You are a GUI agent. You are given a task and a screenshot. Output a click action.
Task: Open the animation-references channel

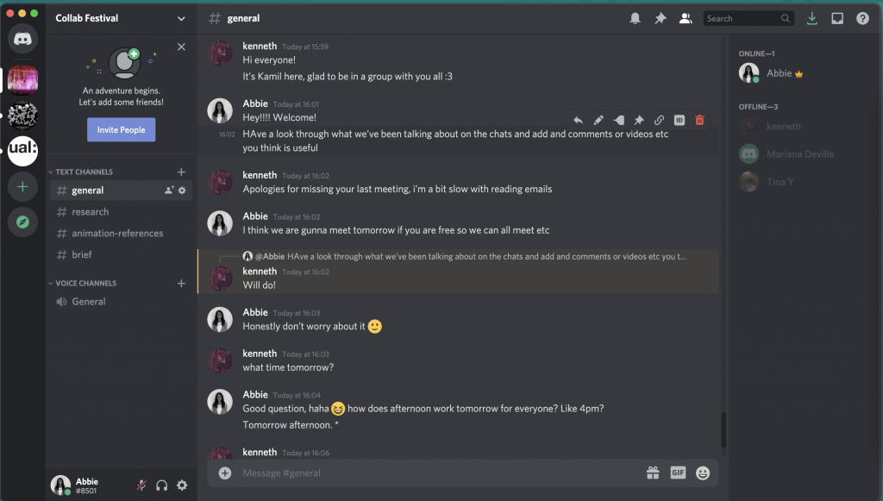click(117, 233)
